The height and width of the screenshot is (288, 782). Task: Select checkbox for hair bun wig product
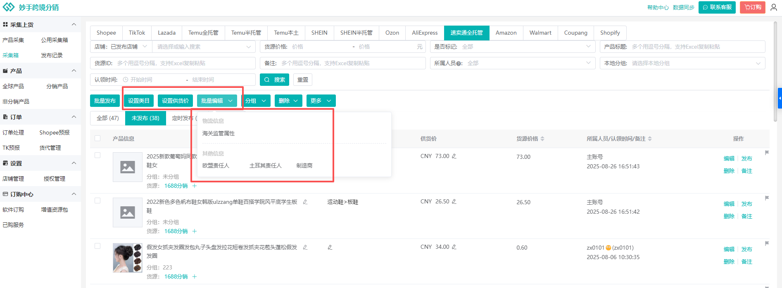(97, 246)
